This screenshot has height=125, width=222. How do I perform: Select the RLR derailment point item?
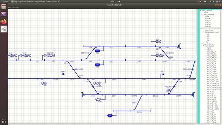tap(208, 38)
